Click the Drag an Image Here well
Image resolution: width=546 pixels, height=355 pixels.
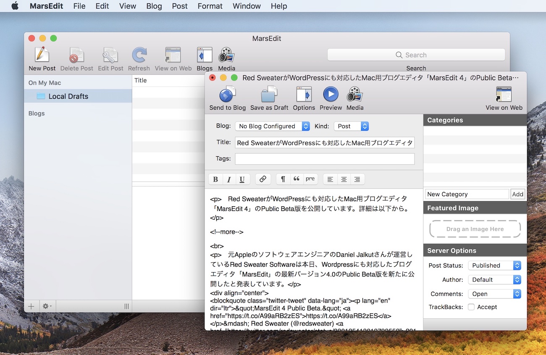[475, 229]
